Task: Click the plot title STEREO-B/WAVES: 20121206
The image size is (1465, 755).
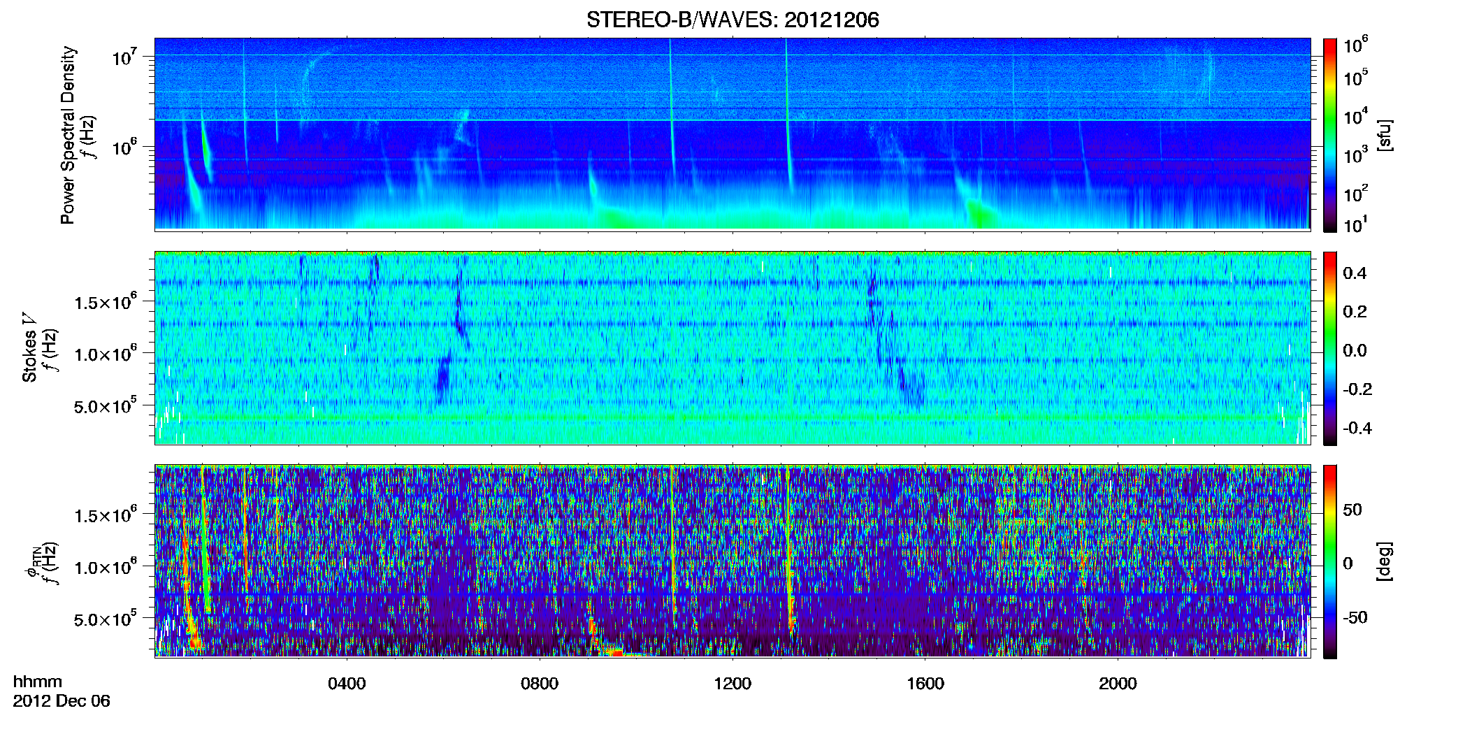Action: [732, 20]
